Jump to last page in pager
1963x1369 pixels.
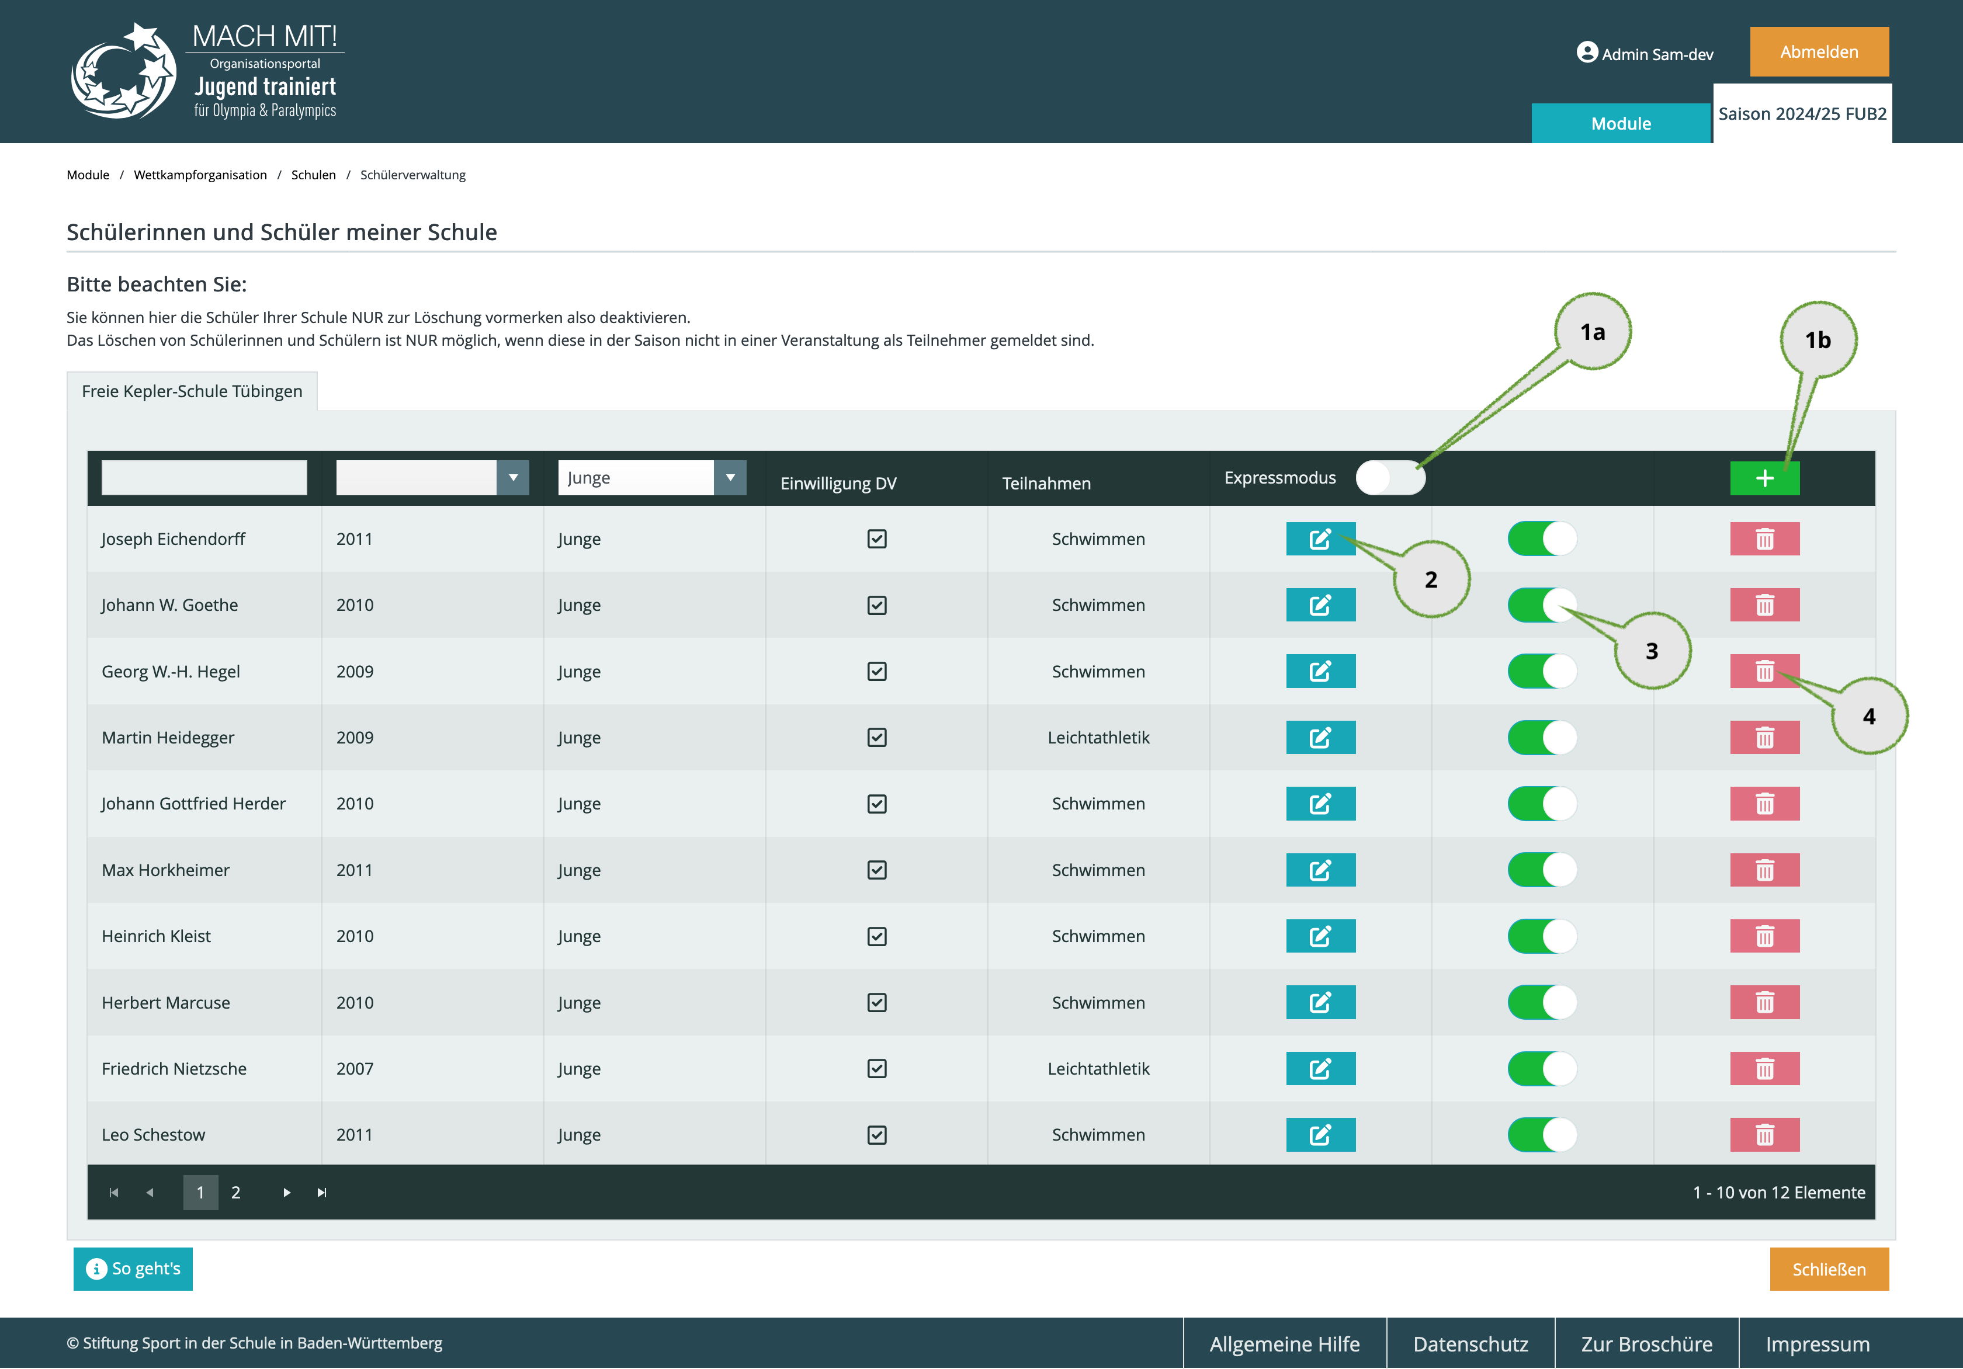pyautogui.click(x=321, y=1192)
